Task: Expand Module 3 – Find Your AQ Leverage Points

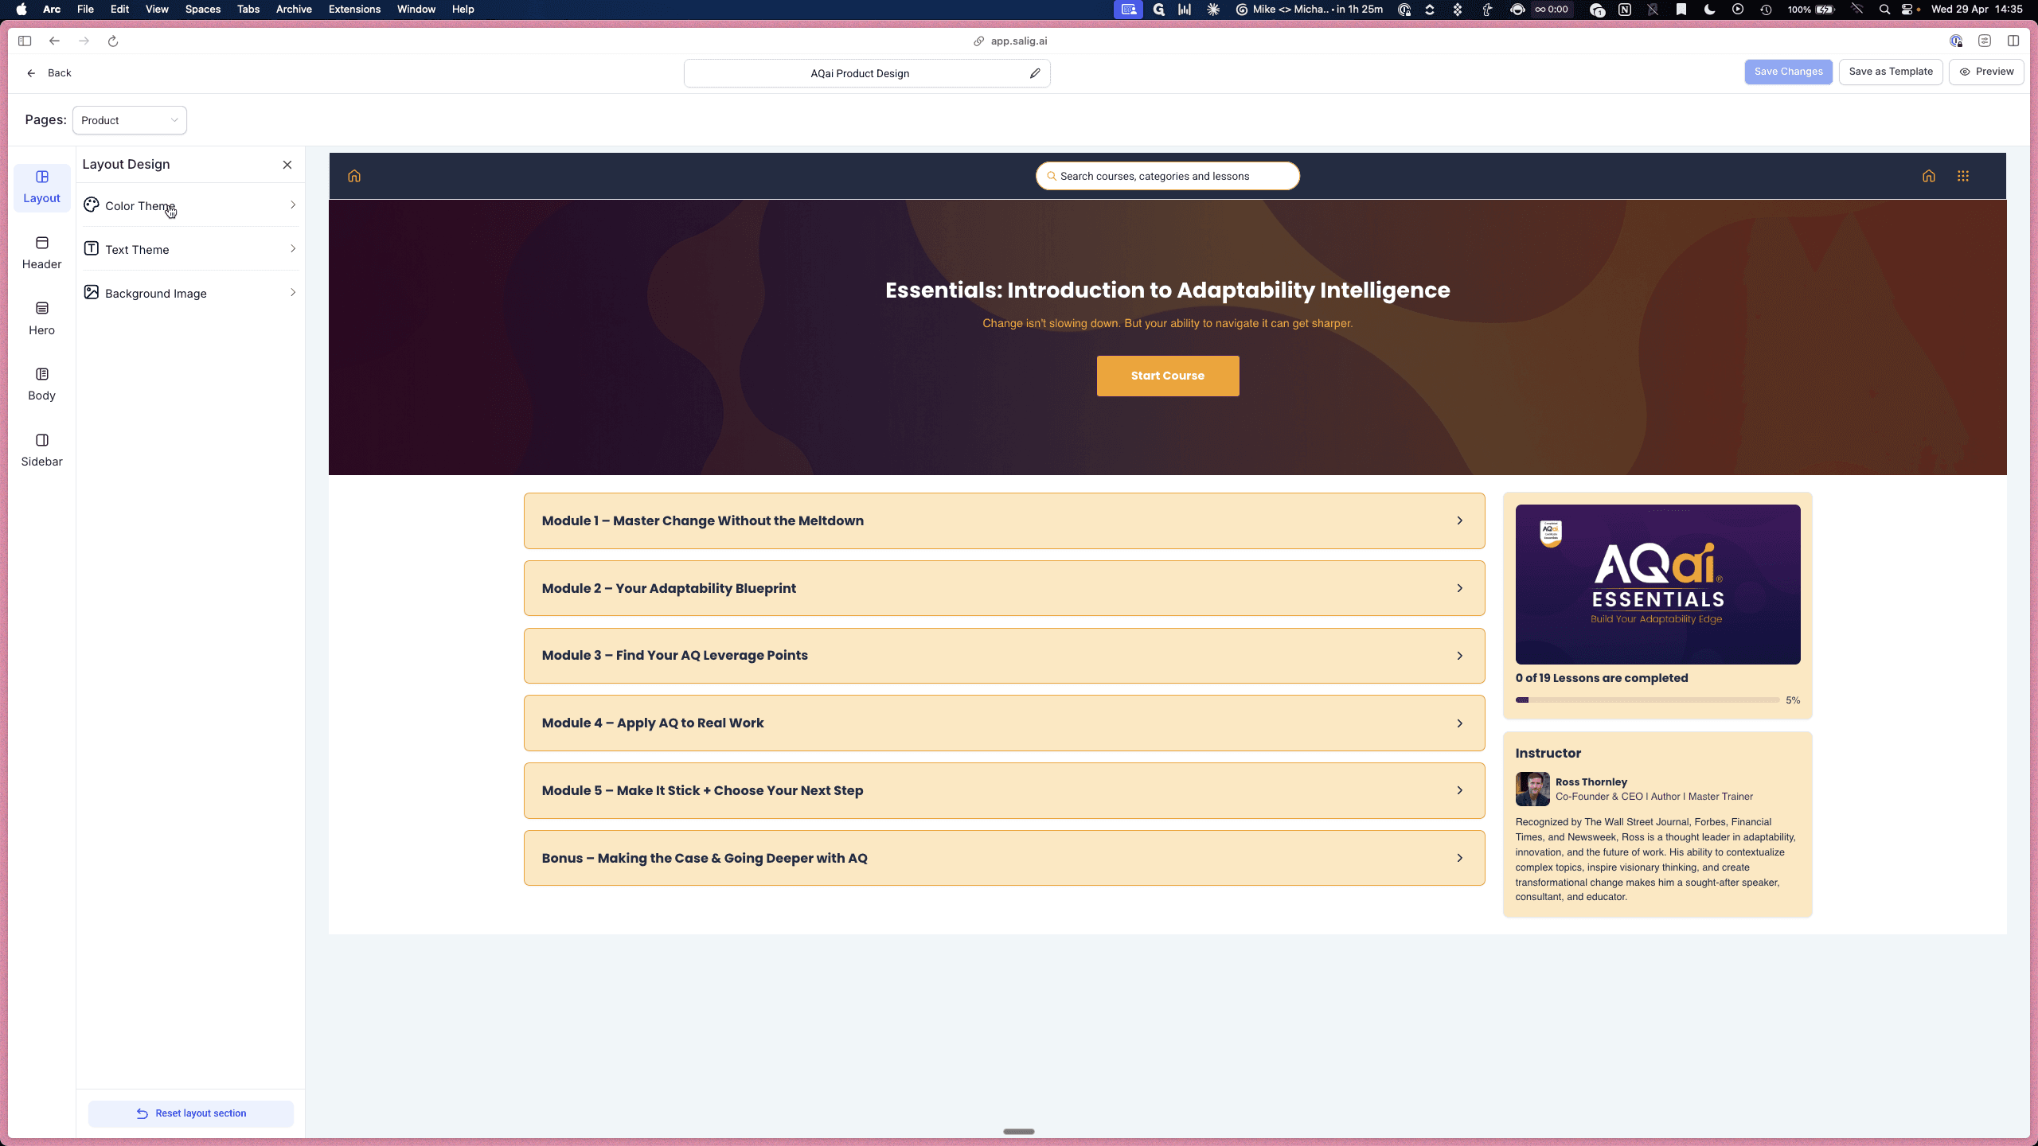Action: click(1004, 656)
